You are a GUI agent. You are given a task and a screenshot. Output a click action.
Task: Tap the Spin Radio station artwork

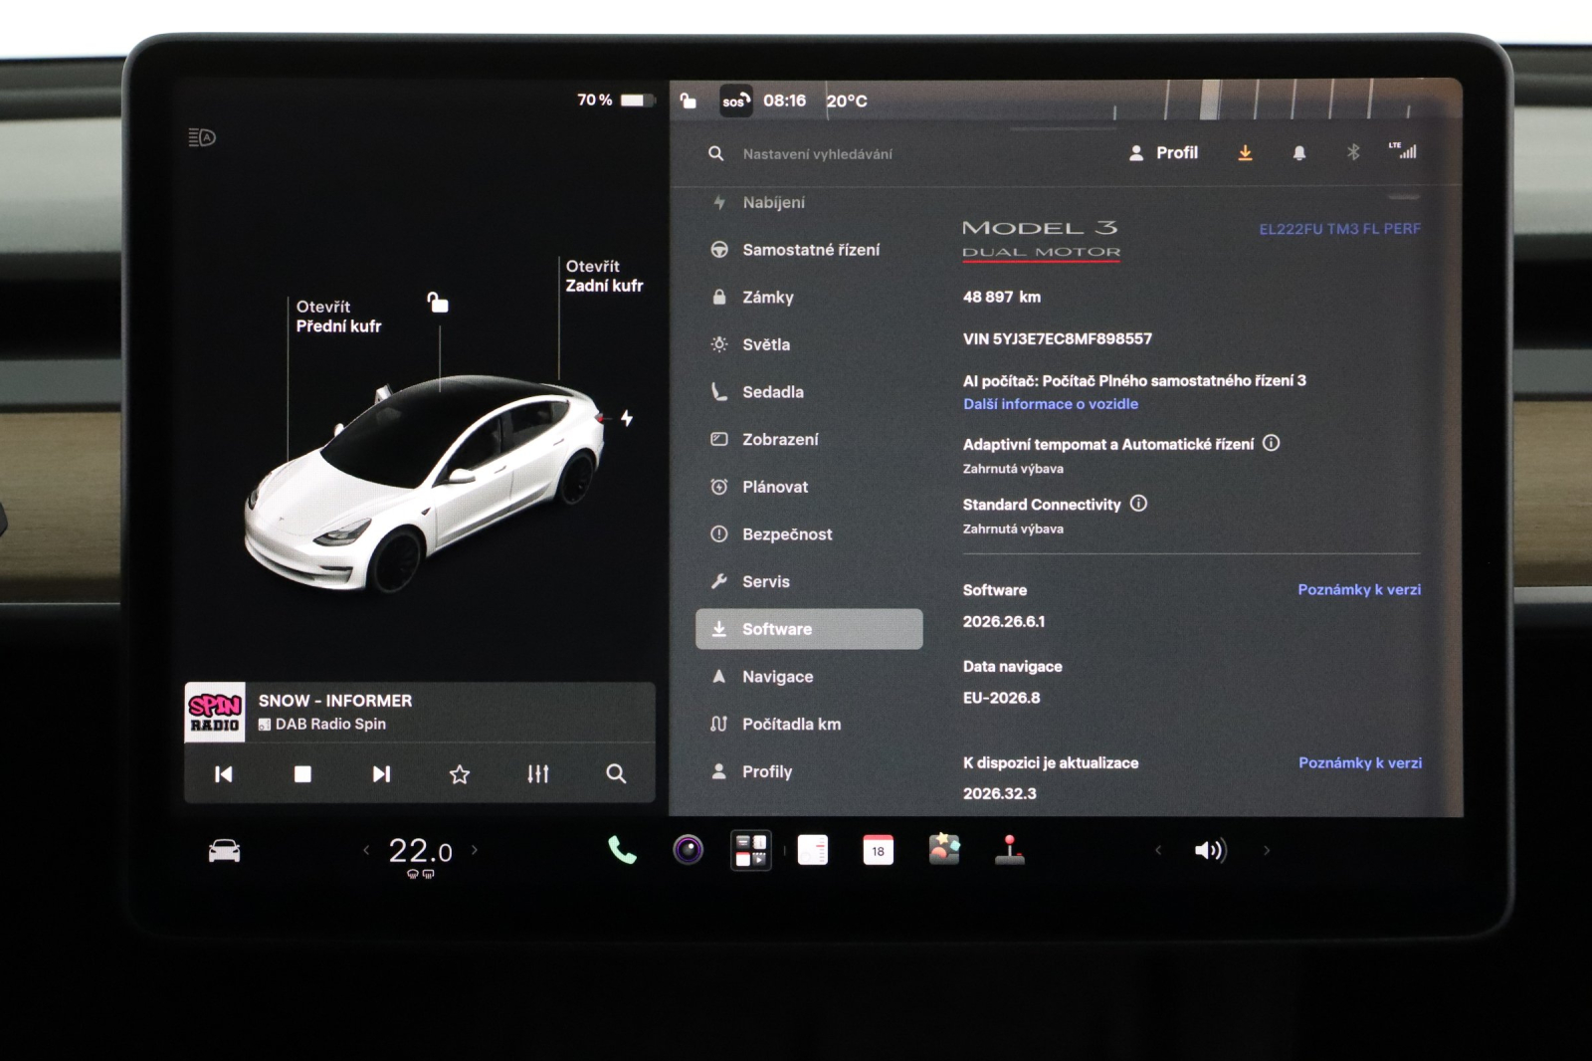point(215,713)
